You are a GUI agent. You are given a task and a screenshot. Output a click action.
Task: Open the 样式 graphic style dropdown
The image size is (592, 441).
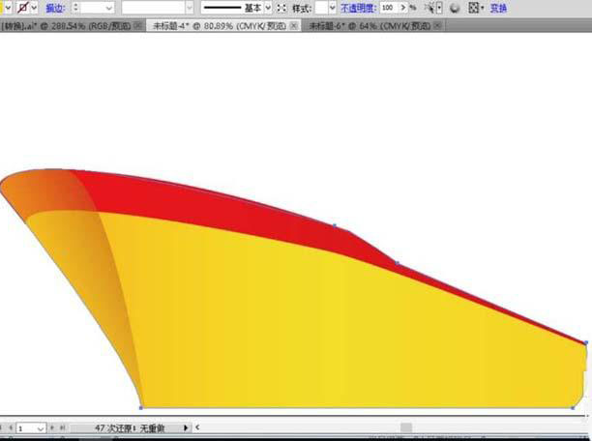click(x=332, y=7)
